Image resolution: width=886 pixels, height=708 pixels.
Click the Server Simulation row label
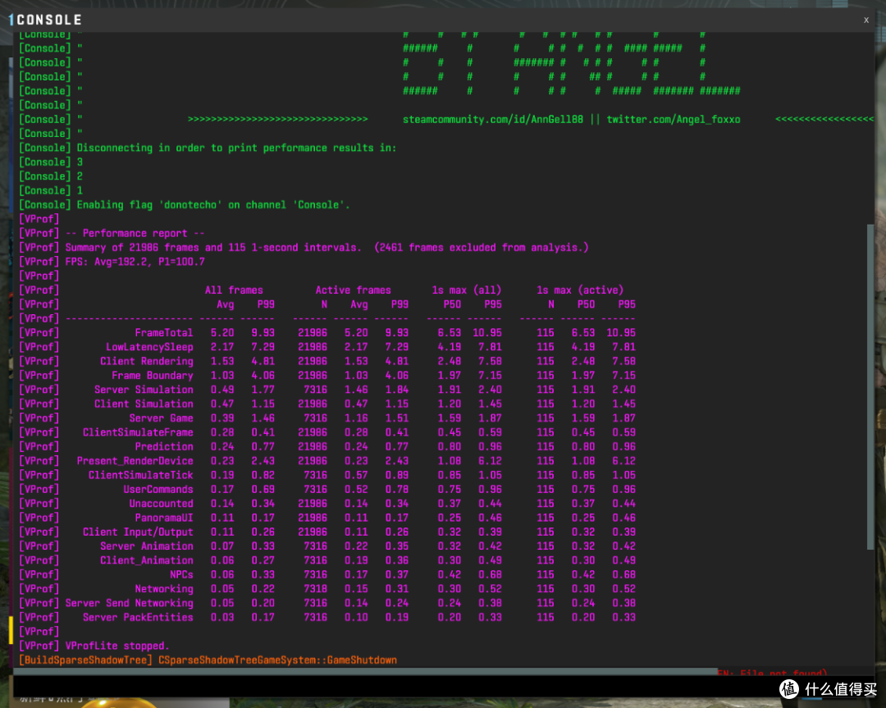(x=144, y=390)
